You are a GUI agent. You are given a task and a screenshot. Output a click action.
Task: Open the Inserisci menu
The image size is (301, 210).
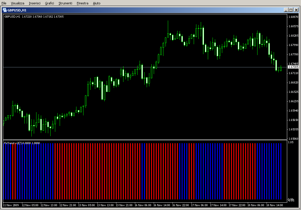tap(35, 3)
